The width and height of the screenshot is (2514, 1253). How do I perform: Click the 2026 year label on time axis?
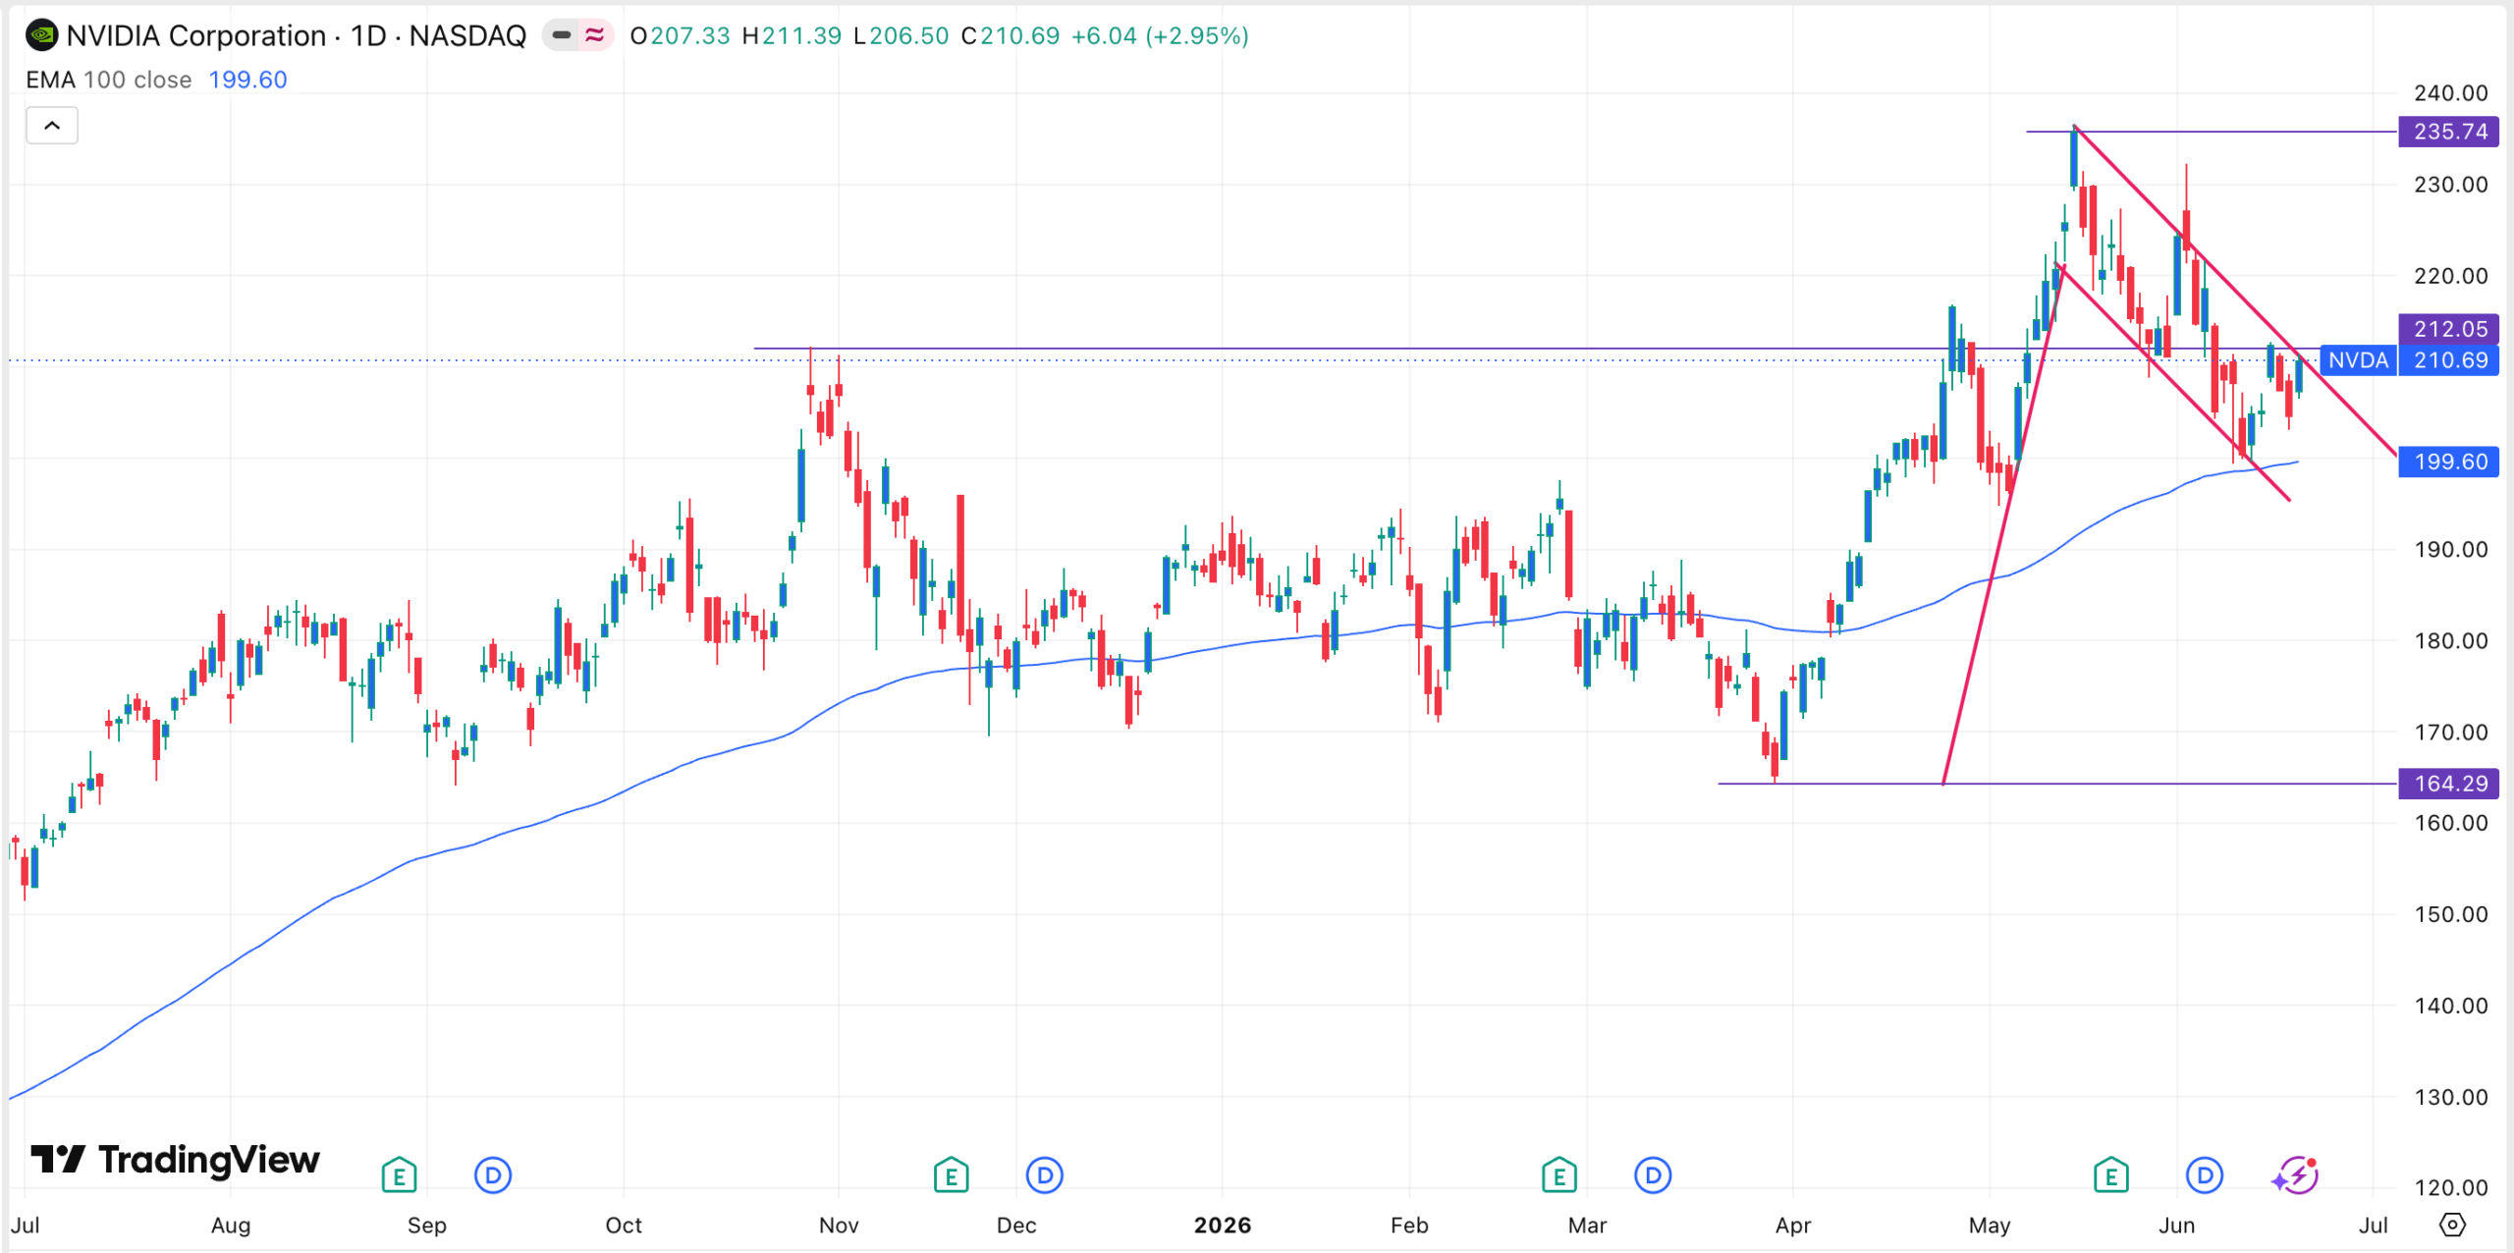1223,1226
